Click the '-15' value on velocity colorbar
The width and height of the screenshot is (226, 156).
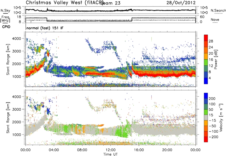pos(212,121)
